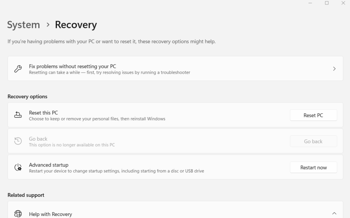Click the Recovery page title

coord(76,25)
